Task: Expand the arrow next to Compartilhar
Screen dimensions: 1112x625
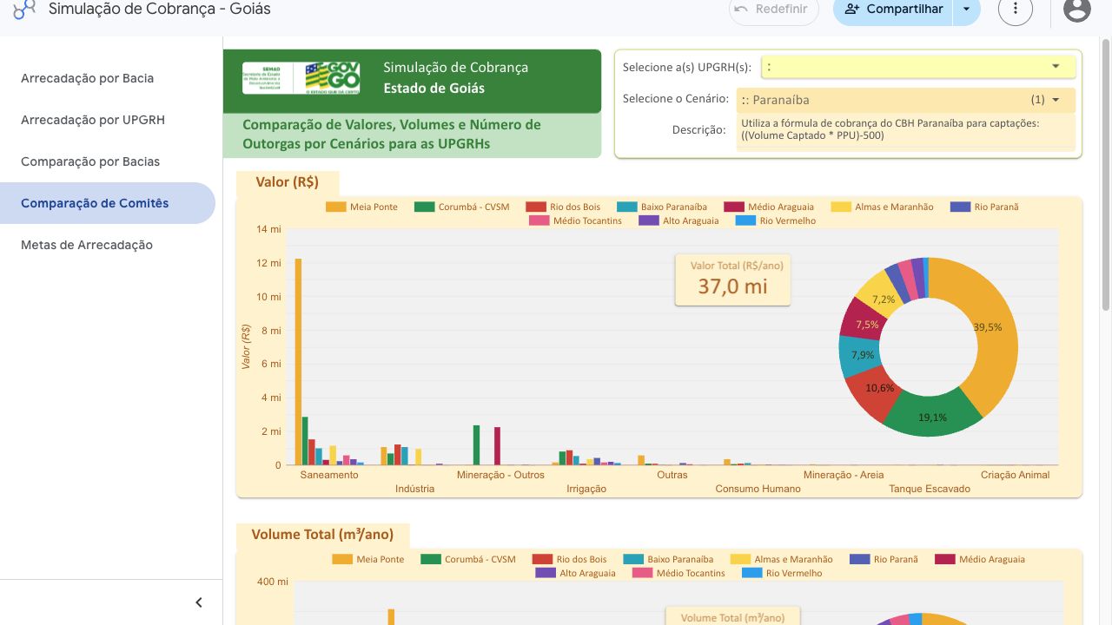Action: pyautogui.click(x=966, y=10)
